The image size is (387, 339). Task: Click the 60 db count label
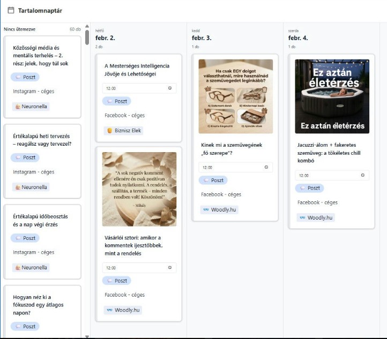click(x=75, y=29)
